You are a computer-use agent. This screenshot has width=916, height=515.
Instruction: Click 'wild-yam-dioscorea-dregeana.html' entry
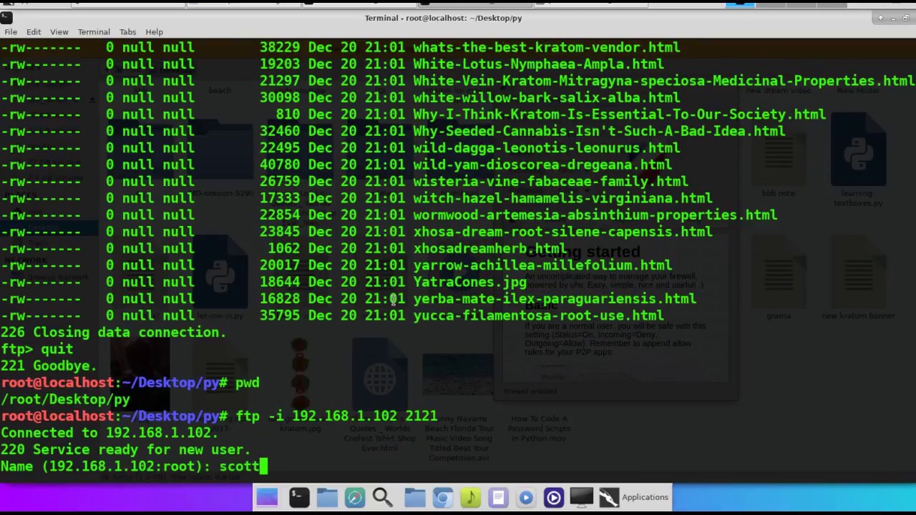542,165
